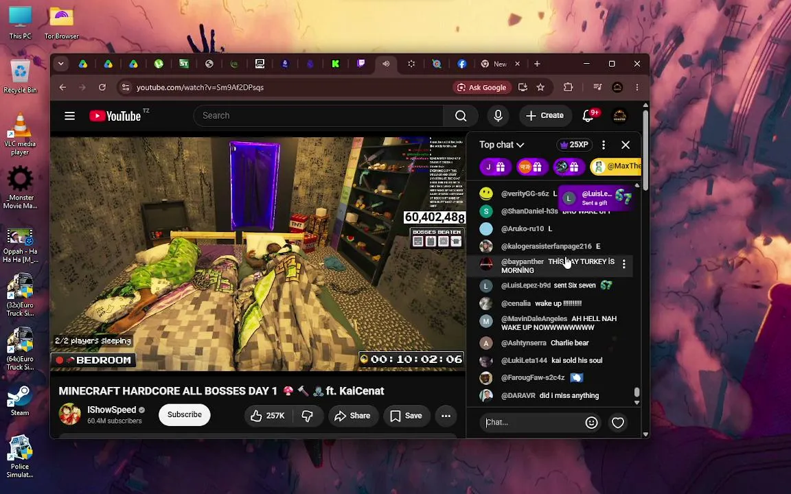
Task: Click the install/cast icon in the address bar
Action: (523, 87)
